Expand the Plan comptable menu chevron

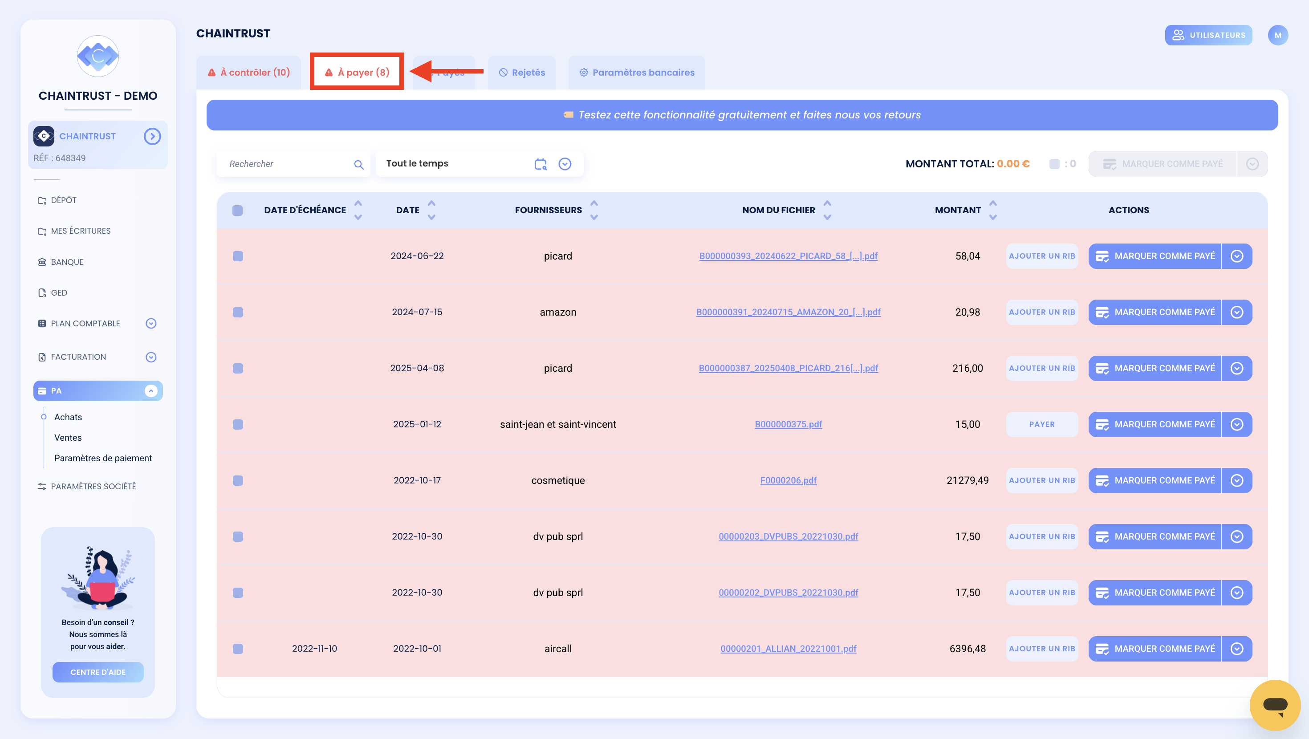point(151,323)
